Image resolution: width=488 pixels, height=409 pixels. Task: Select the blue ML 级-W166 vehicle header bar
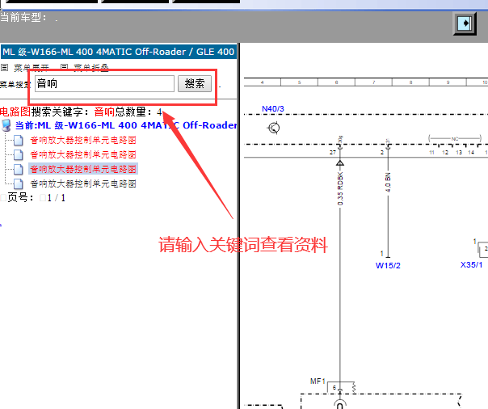[119, 52]
